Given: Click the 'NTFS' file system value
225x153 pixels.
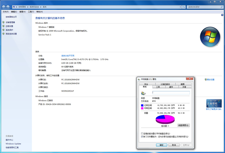Looking at the screenshot, I should pyautogui.click(x=154, y=101).
